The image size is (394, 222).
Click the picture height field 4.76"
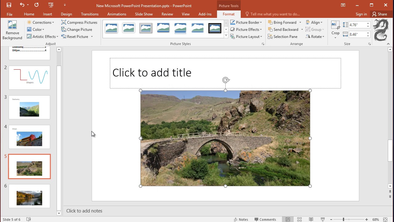(357, 25)
